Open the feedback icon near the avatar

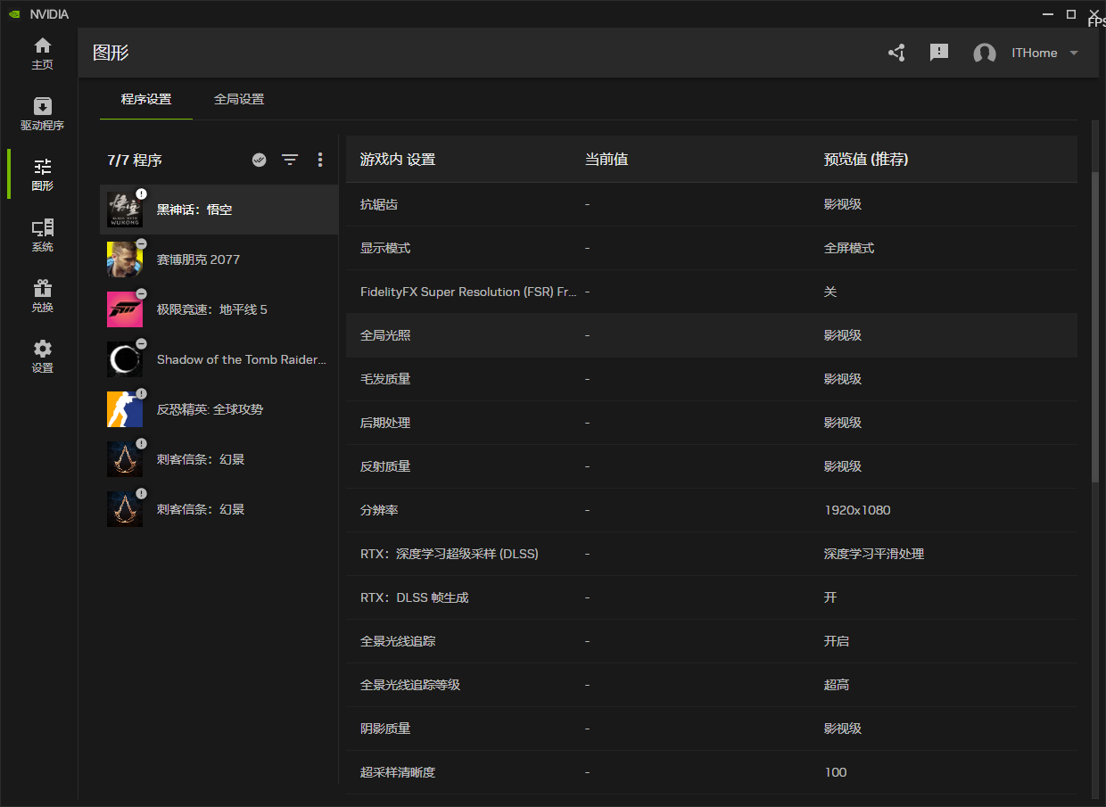pyautogui.click(x=938, y=53)
